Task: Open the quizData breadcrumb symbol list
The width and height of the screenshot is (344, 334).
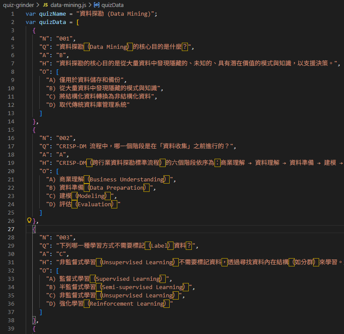Action: pyautogui.click(x=112, y=5)
